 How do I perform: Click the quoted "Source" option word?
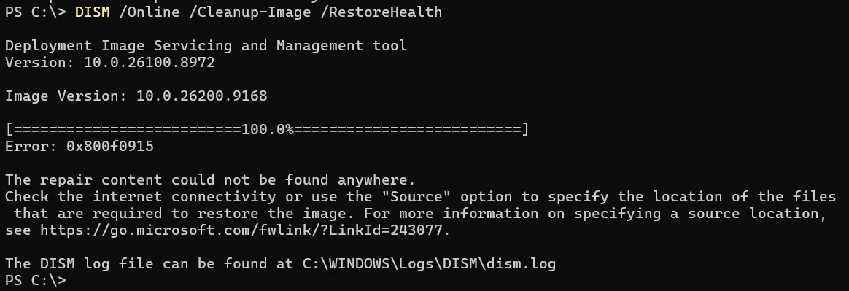tap(416, 197)
